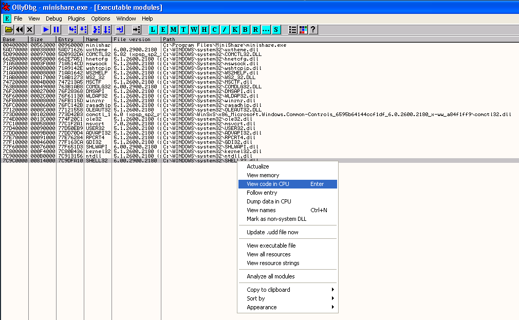Select View code in CPU

[288, 184]
